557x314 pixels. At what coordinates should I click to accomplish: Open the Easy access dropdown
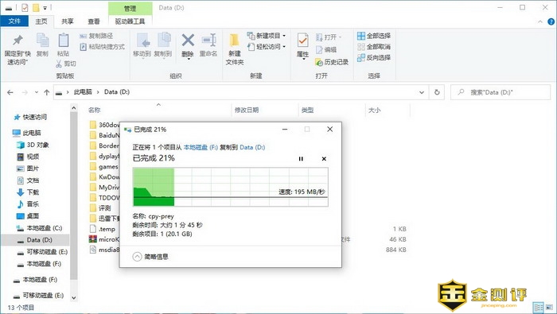[x=267, y=46]
